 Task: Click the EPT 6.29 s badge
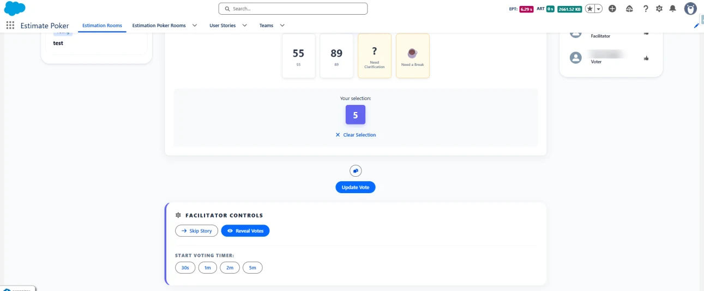pos(526,9)
